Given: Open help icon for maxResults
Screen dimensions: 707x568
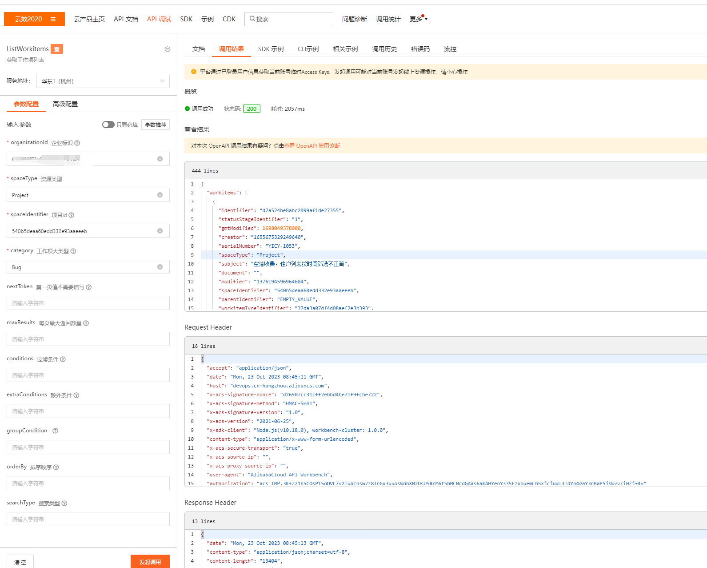Looking at the screenshot, I should pyautogui.click(x=86, y=323).
